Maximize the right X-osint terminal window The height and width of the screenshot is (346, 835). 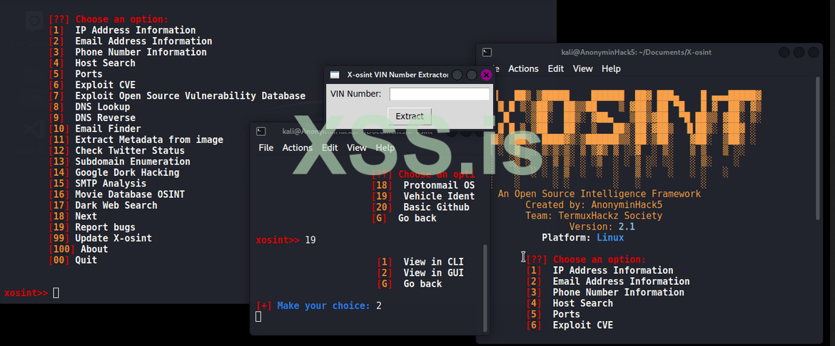click(799, 52)
